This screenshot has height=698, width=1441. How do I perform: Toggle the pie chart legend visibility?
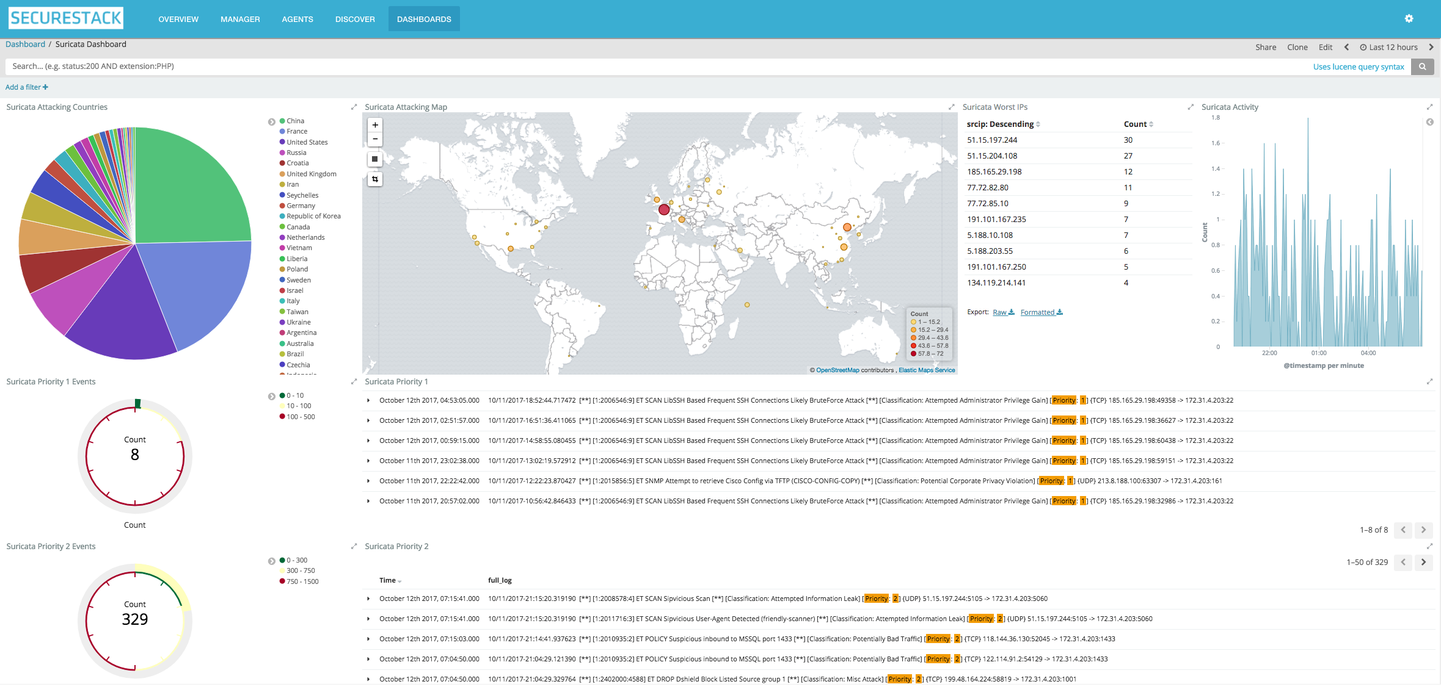point(271,121)
